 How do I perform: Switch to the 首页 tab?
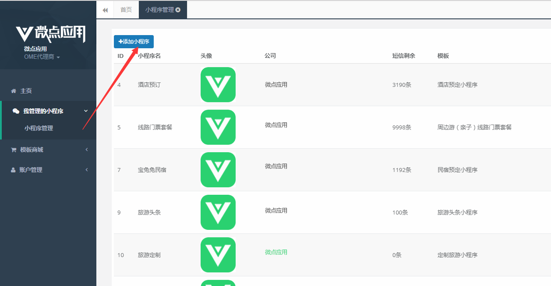pyautogui.click(x=126, y=9)
